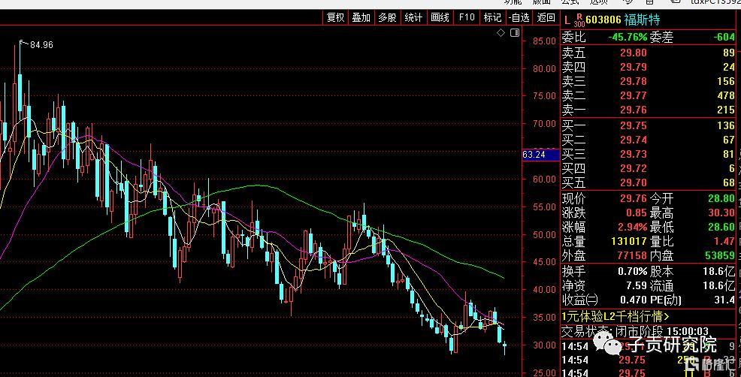The height and width of the screenshot is (377, 741).
Task: Click the 84.96 high price marker
Action: coord(41,45)
